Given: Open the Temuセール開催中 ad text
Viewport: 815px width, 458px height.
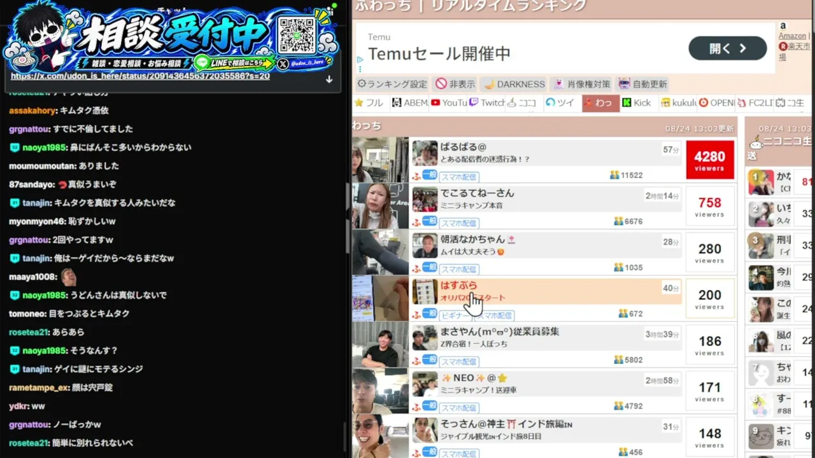Looking at the screenshot, I should 439,54.
